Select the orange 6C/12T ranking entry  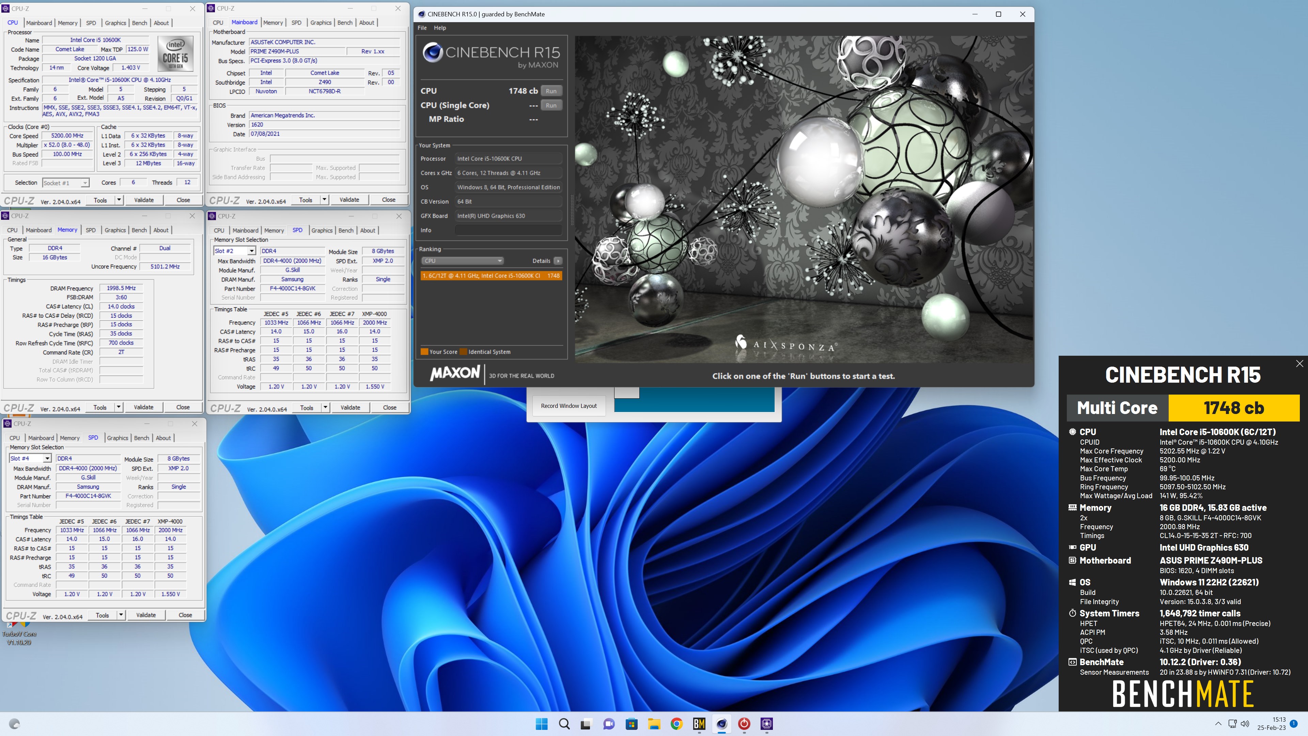point(491,275)
